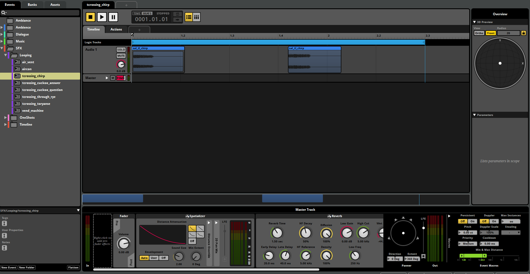Click the Ambiance folder icon
This screenshot has width=530, height=274.
click(x=10, y=21)
